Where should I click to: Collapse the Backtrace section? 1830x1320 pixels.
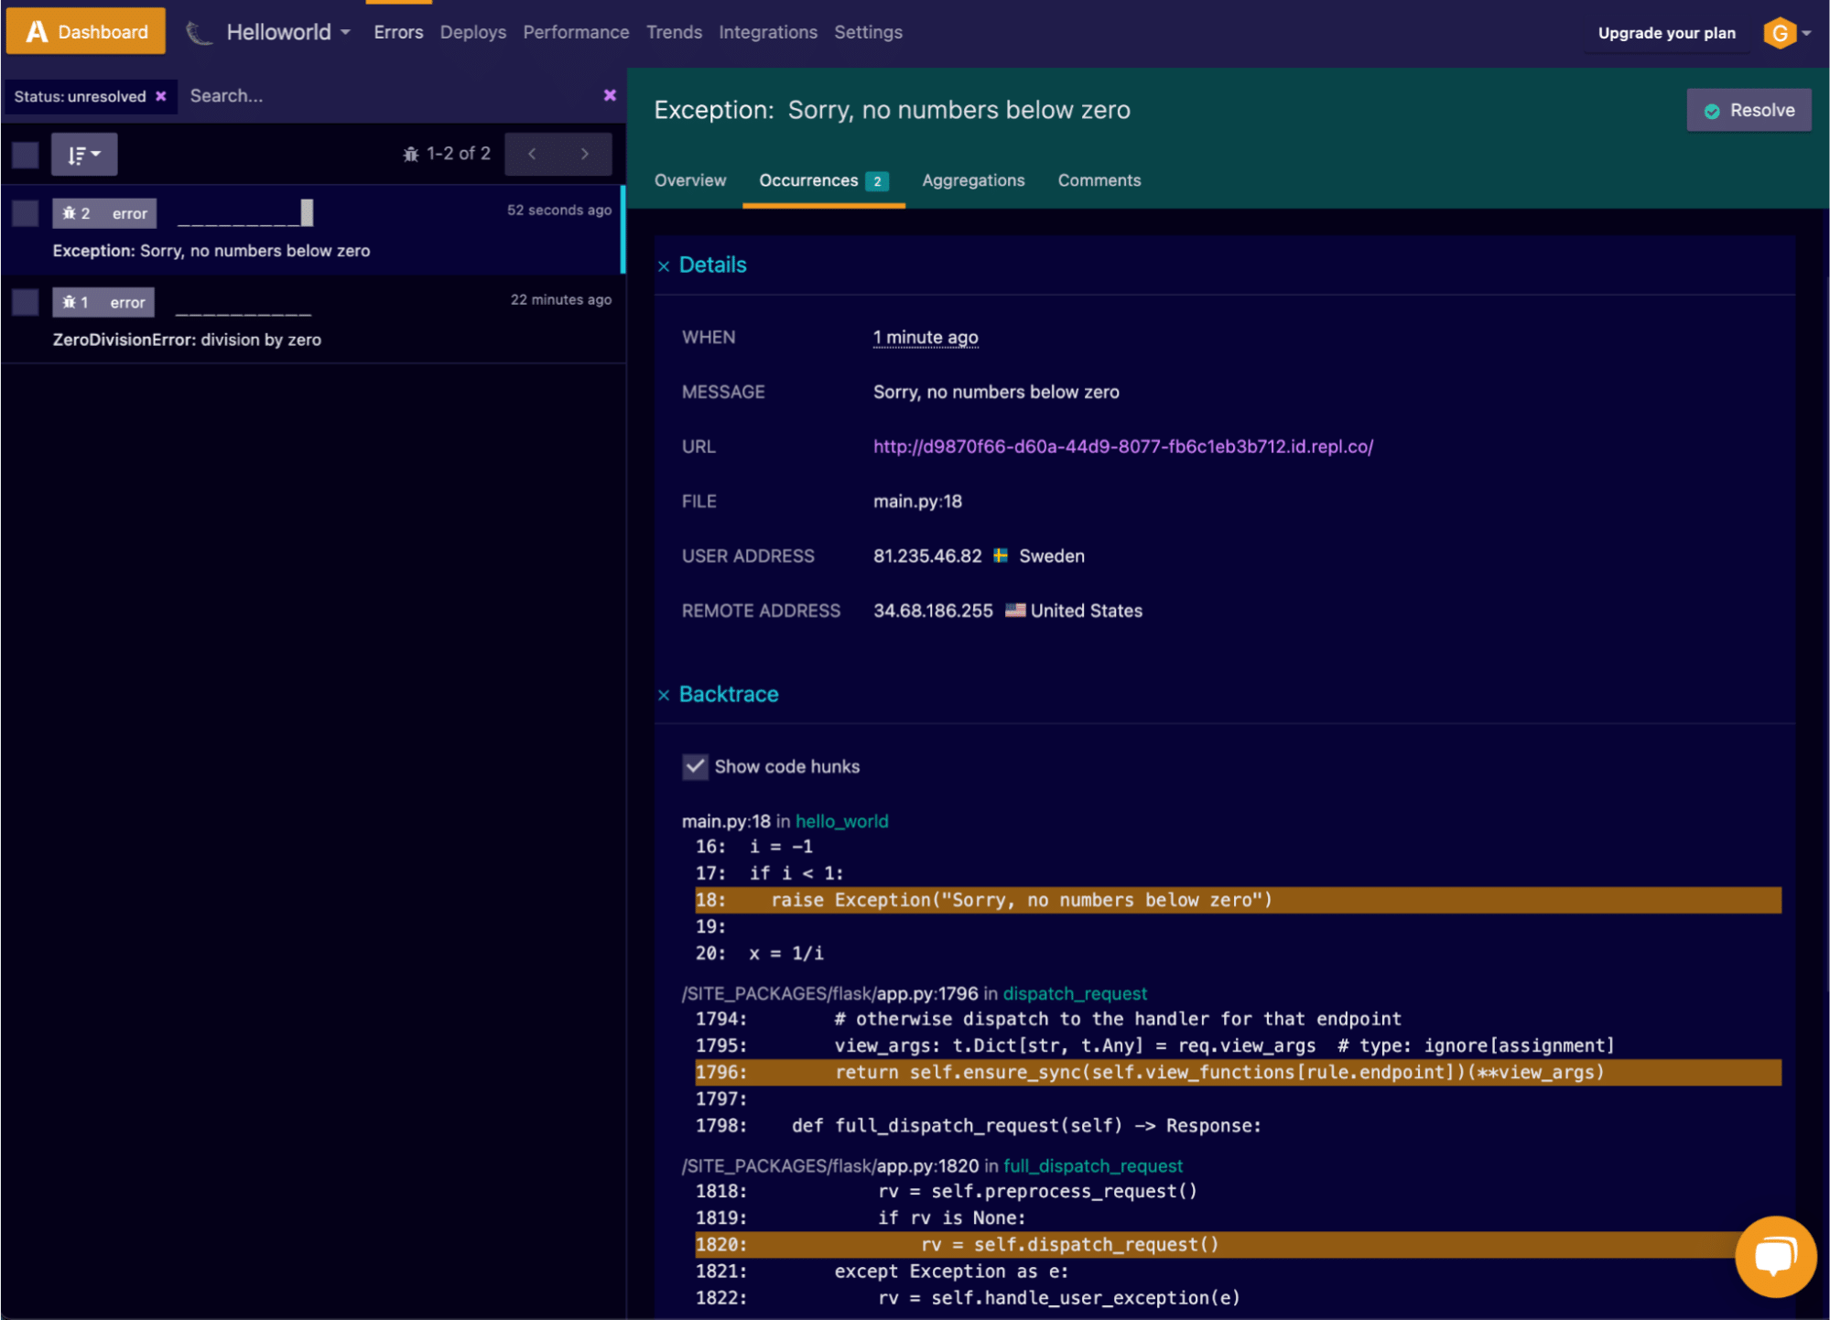click(x=664, y=695)
